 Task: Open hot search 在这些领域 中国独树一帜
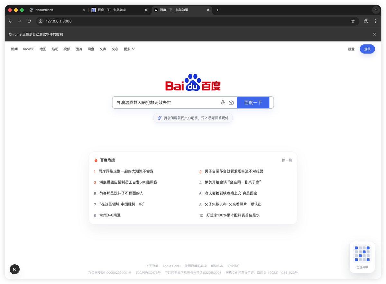pyautogui.click(x=122, y=204)
